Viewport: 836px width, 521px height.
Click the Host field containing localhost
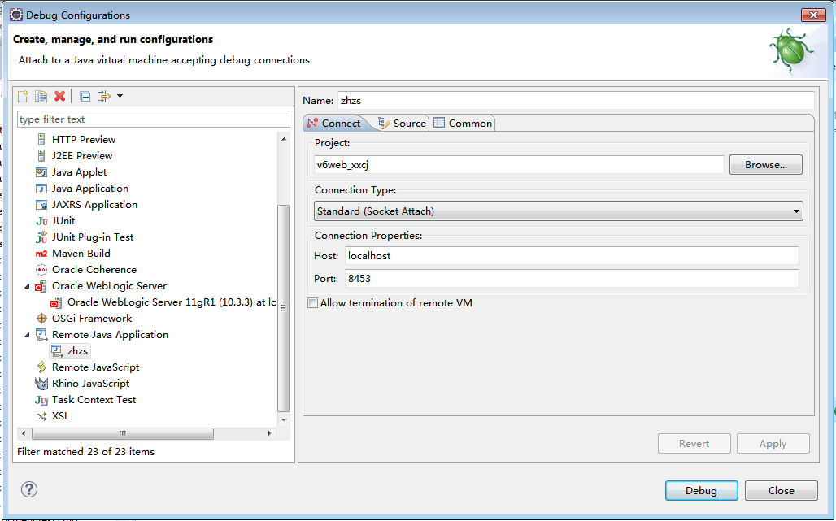[x=572, y=256]
